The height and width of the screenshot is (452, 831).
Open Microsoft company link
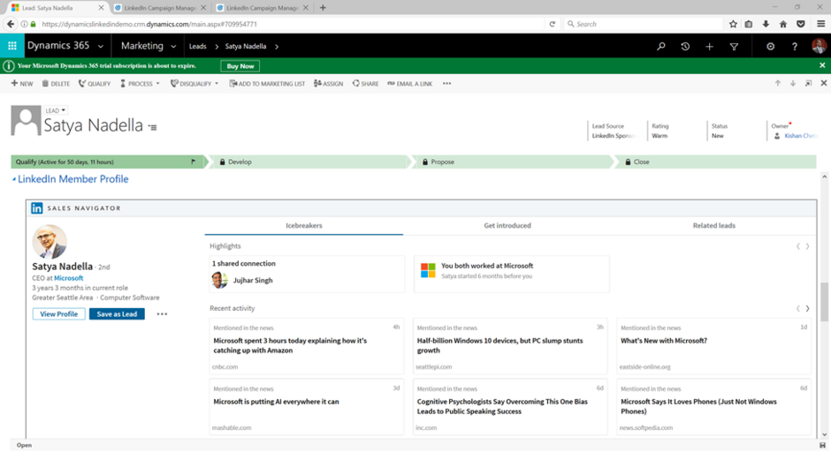pyautogui.click(x=68, y=278)
